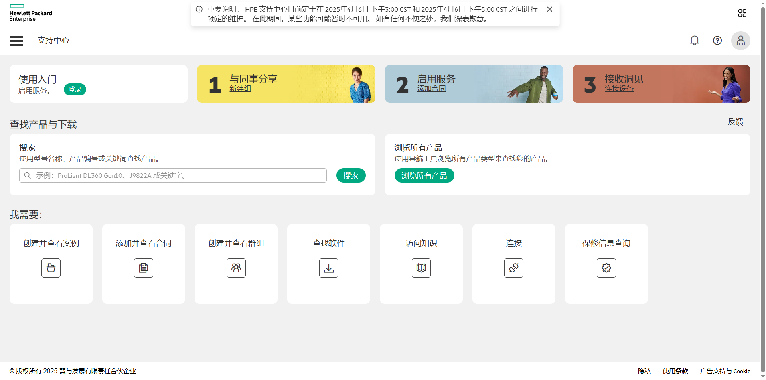Viewport: 766px width, 380px height.
Task: Open the 隐私 footer link
Action: point(644,371)
